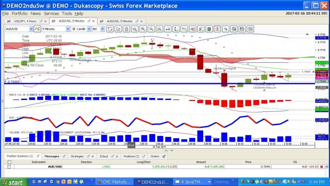Image resolution: width=330 pixels, height=186 pixels.
Task: Click the price line chart-type icon next to AUD/USD
Action: point(37,29)
